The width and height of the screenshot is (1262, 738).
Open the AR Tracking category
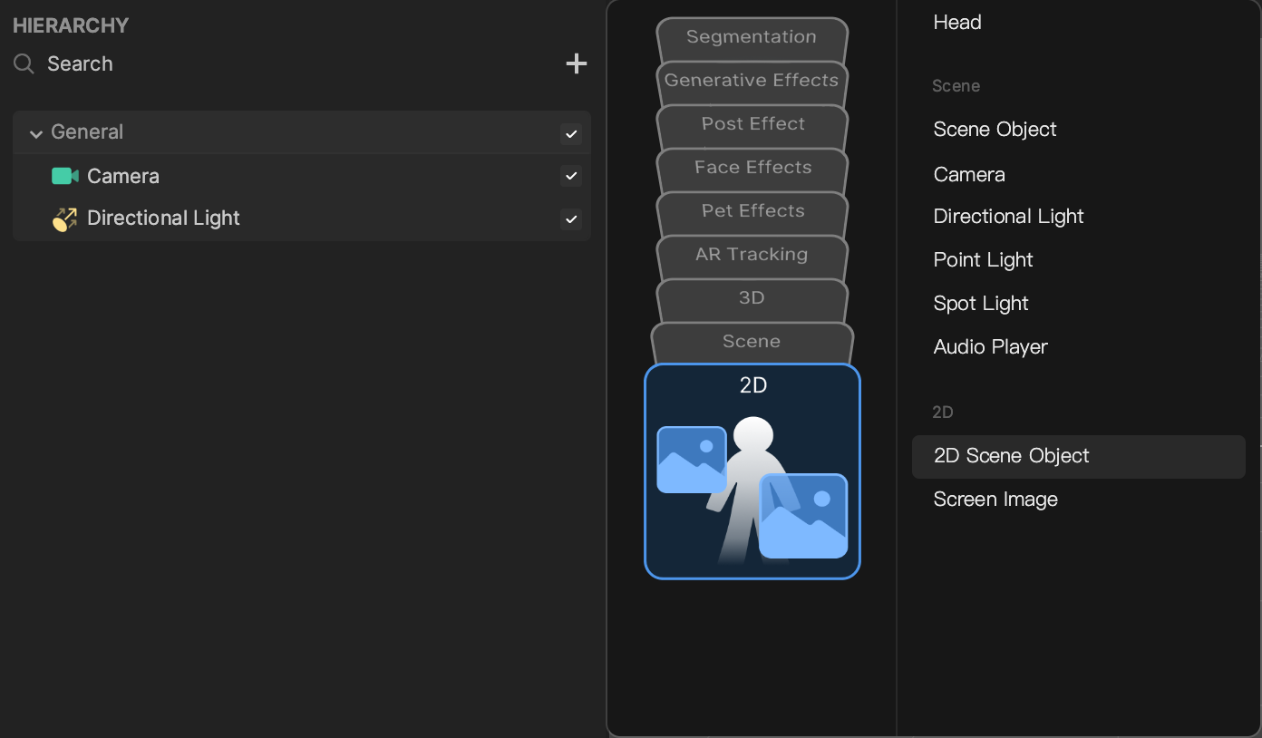pyautogui.click(x=752, y=255)
